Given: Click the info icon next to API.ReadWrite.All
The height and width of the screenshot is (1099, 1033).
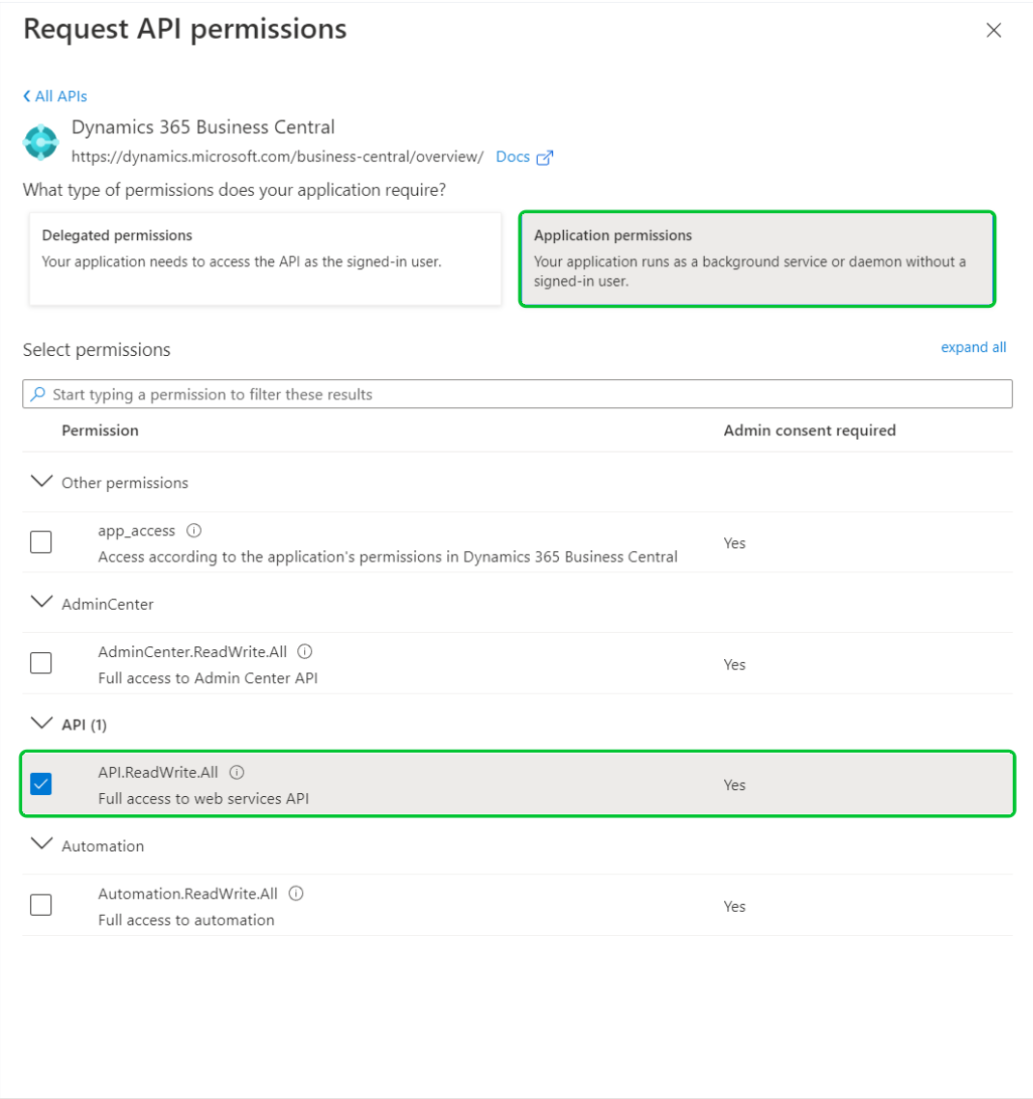Looking at the screenshot, I should [237, 772].
